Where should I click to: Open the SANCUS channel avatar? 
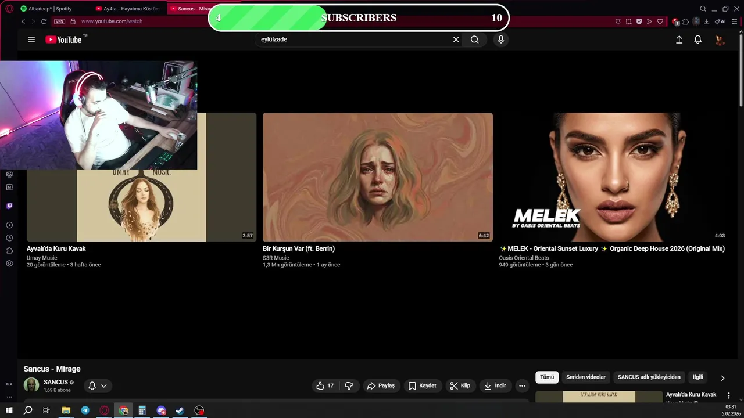(x=31, y=385)
